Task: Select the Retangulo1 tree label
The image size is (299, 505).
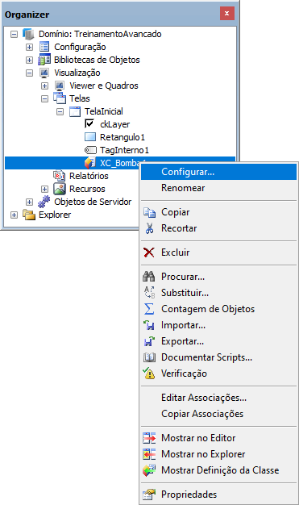Action: pyautogui.click(x=123, y=137)
